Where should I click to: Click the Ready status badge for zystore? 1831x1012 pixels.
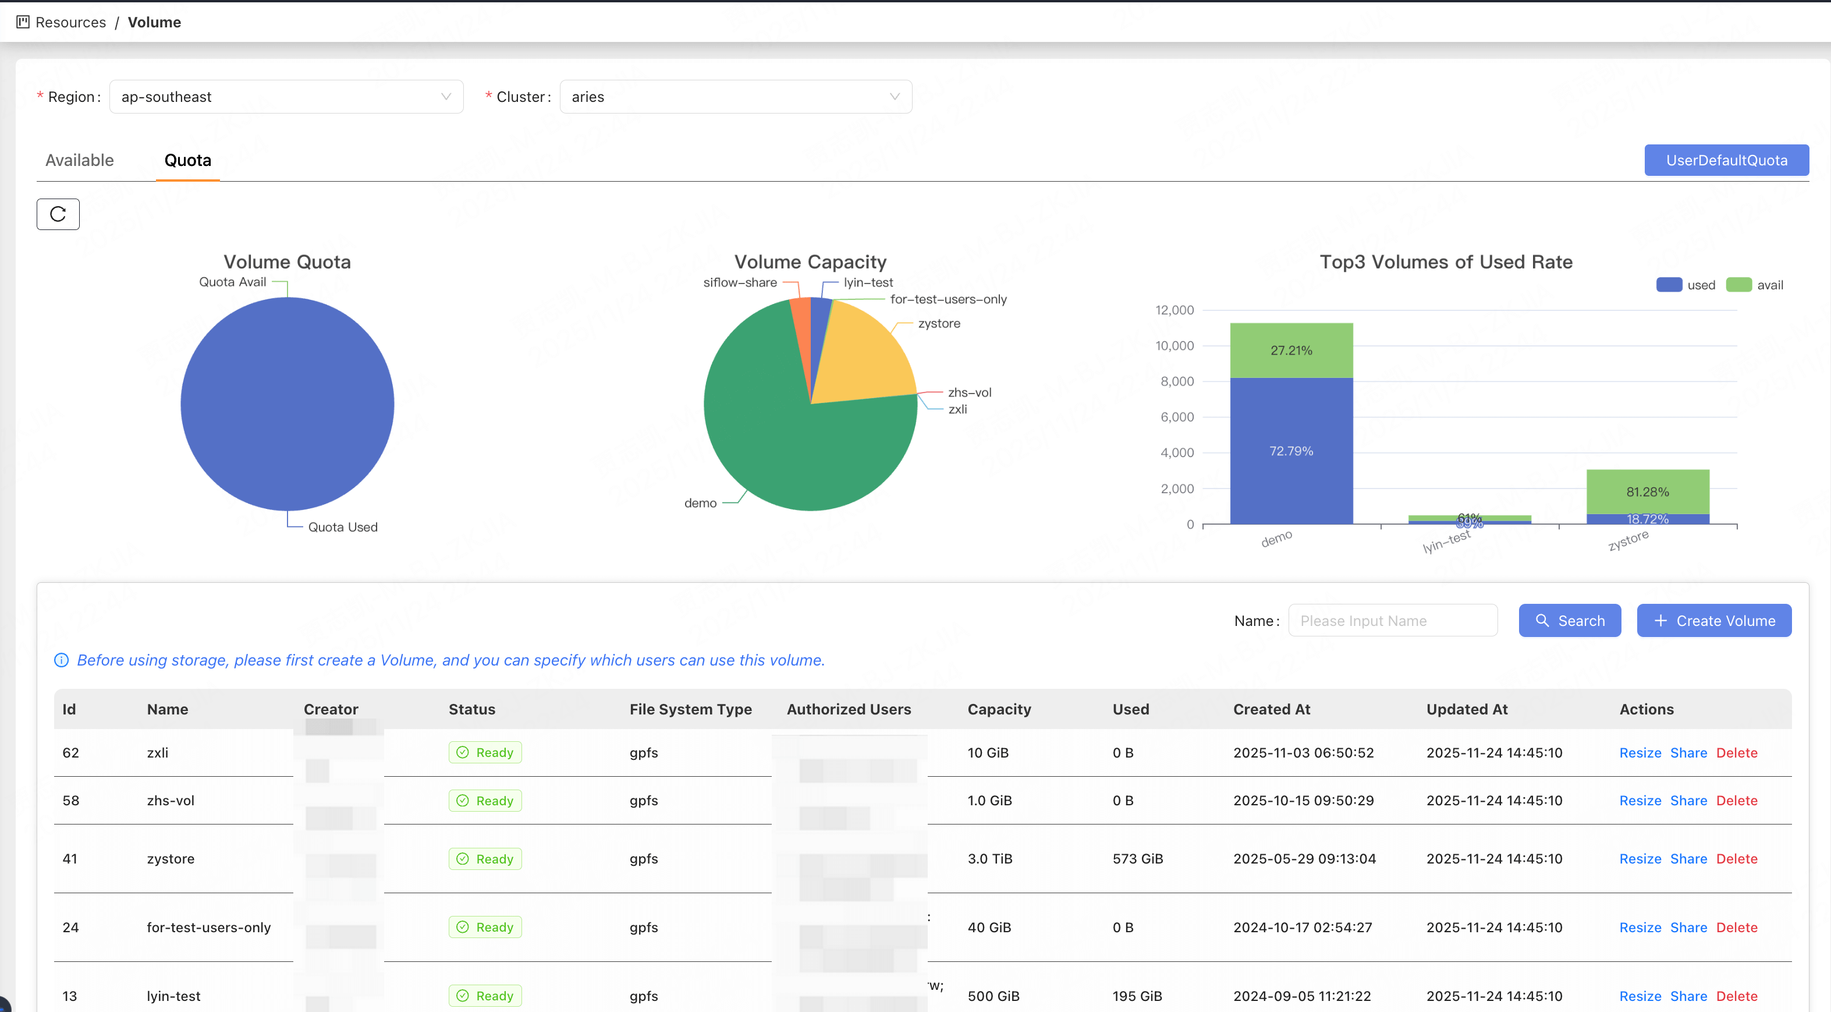pos(485,859)
